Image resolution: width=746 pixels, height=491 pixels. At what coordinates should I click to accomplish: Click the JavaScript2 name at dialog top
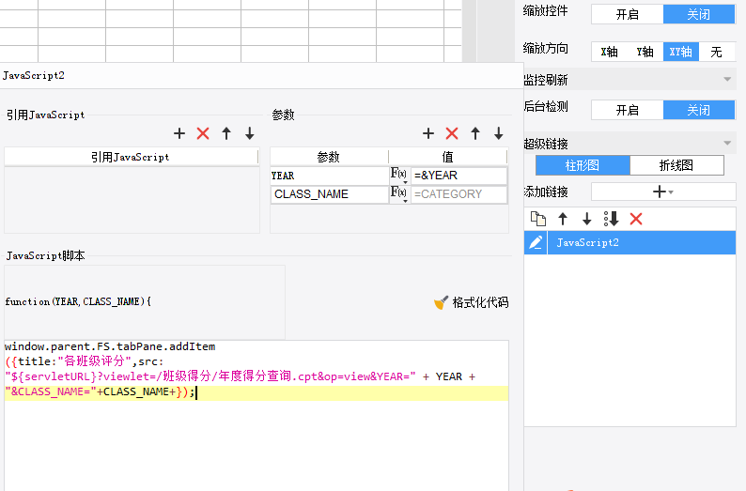[33, 75]
